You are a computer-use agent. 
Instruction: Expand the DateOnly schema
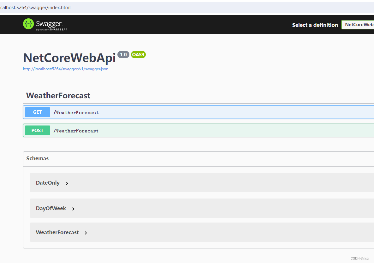[x=48, y=183]
